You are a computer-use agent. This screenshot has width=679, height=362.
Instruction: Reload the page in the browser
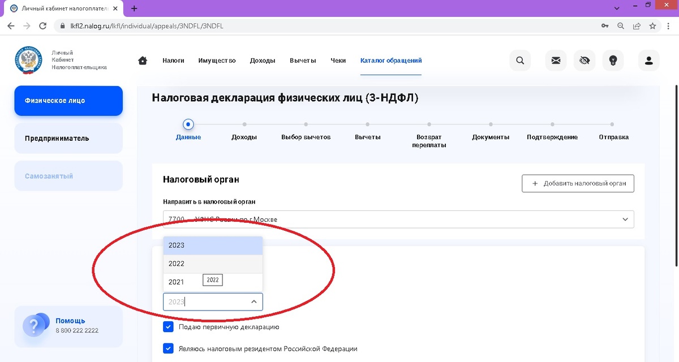pos(42,25)
